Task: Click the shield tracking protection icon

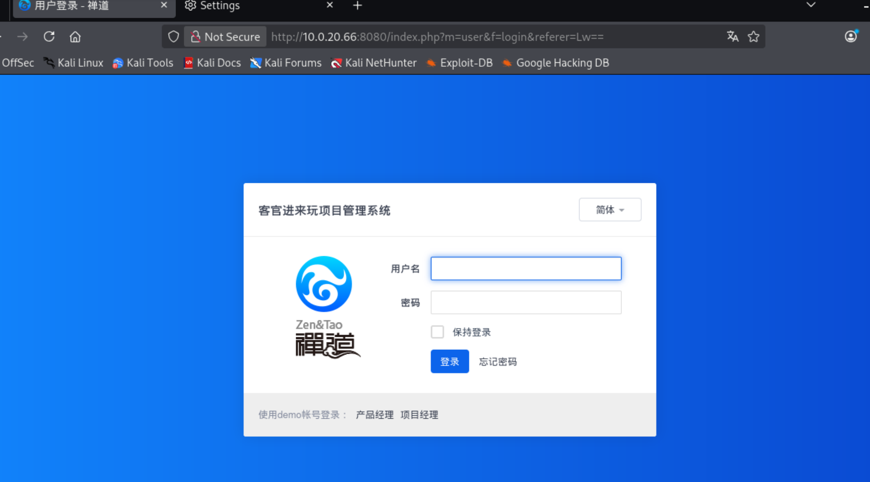Action: click(173, 37)
